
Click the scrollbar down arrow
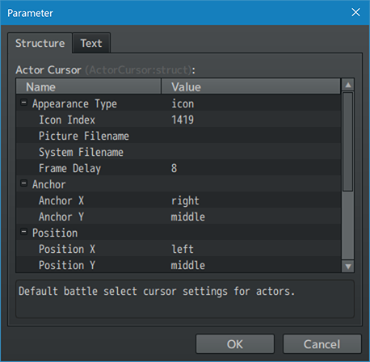pos(348,267)
